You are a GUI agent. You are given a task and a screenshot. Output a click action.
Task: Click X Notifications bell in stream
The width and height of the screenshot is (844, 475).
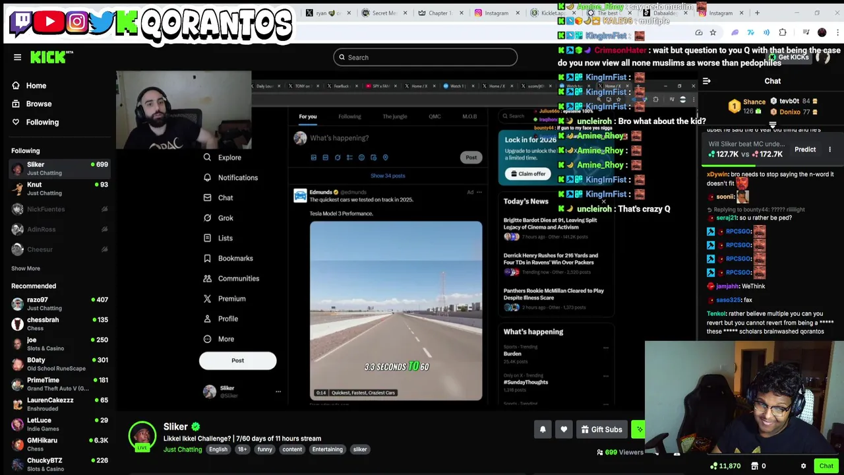pyautogui.click(x=207, y=177)
